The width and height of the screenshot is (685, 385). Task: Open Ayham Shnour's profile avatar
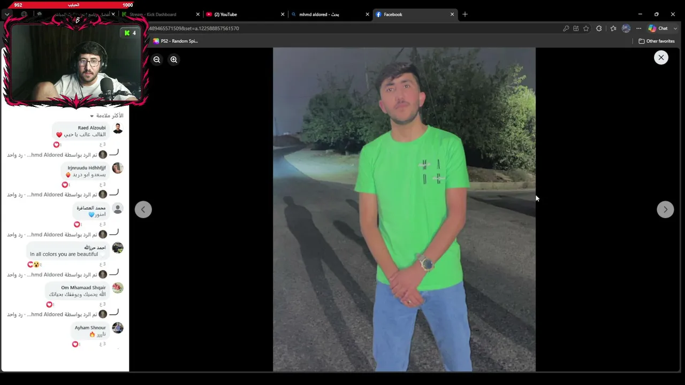point(118,328)
